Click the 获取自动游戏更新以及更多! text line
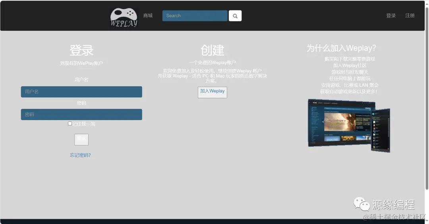The width and height of the screenshot is (429, 224). [350, 92]
